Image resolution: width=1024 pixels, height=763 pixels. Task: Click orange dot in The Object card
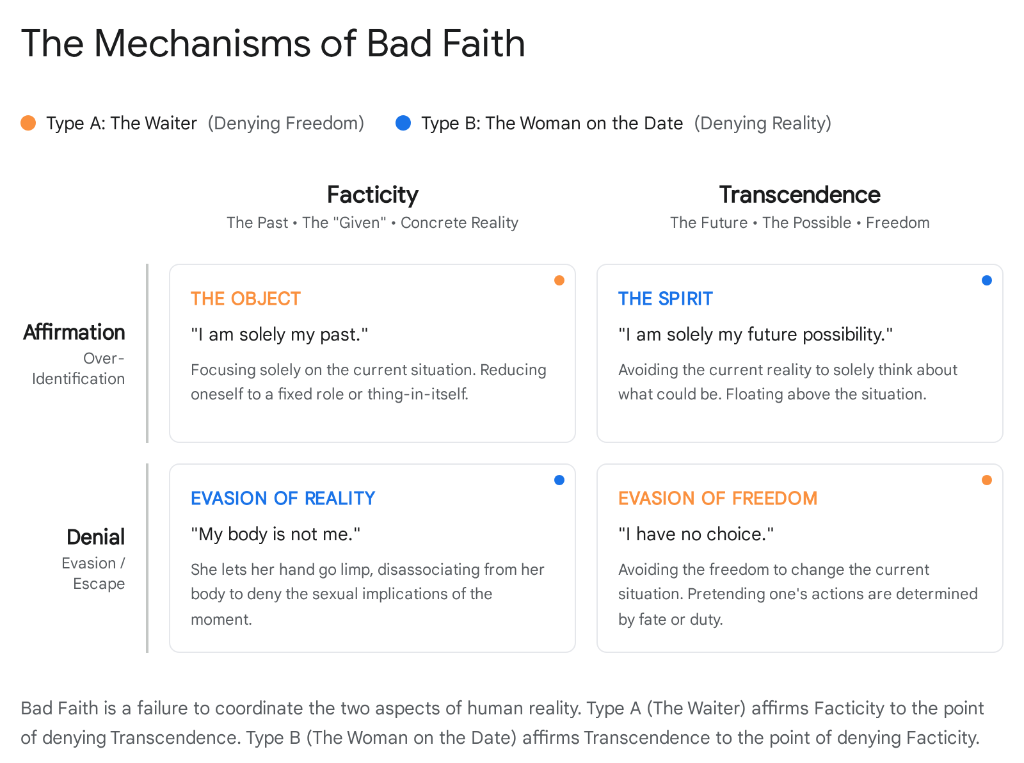559,280
